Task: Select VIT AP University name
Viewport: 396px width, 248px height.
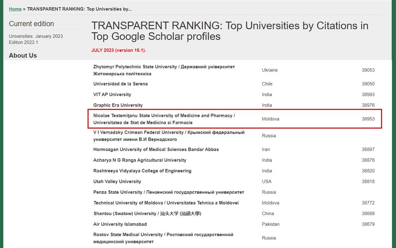Action: click(112, 94)
